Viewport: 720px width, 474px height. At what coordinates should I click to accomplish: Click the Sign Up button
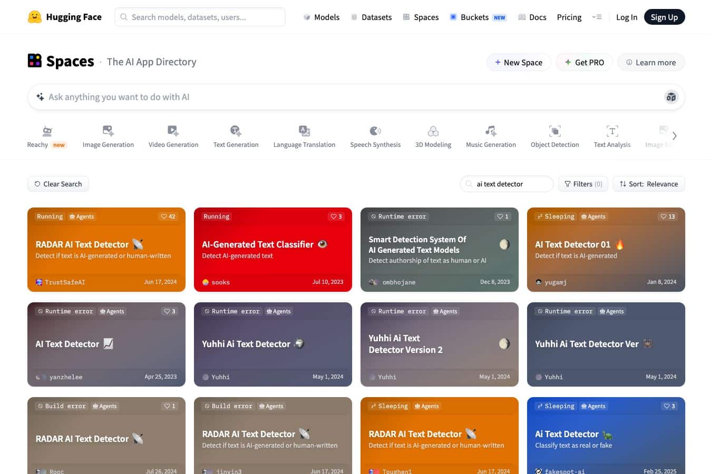[664, 17]
